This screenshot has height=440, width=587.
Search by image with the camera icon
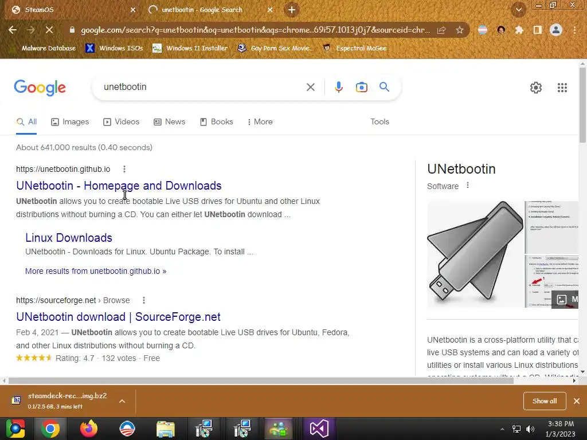[x=361, y=87]
